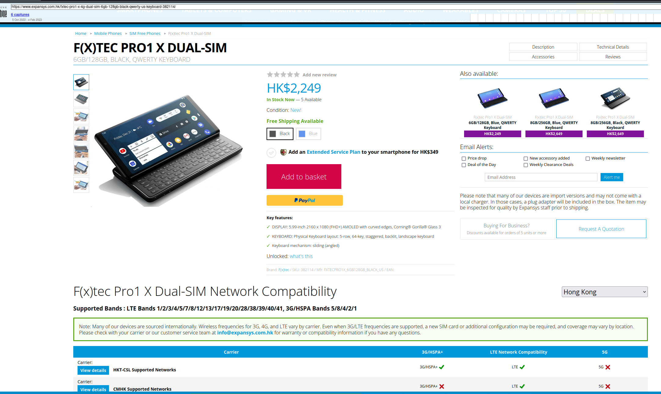View details for HKT-CSL Supported Networks
661x394 pixels.
click(x=93, y=370)
